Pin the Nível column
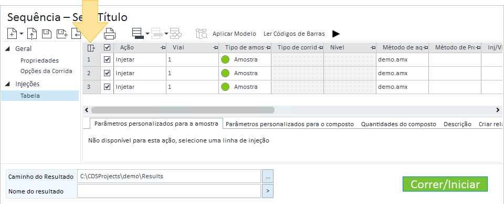The image size is (504, 204). coord(373,48)
